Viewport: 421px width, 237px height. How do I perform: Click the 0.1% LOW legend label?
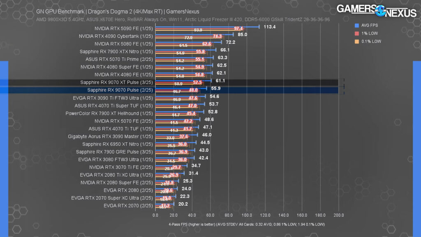coord(371,42)
